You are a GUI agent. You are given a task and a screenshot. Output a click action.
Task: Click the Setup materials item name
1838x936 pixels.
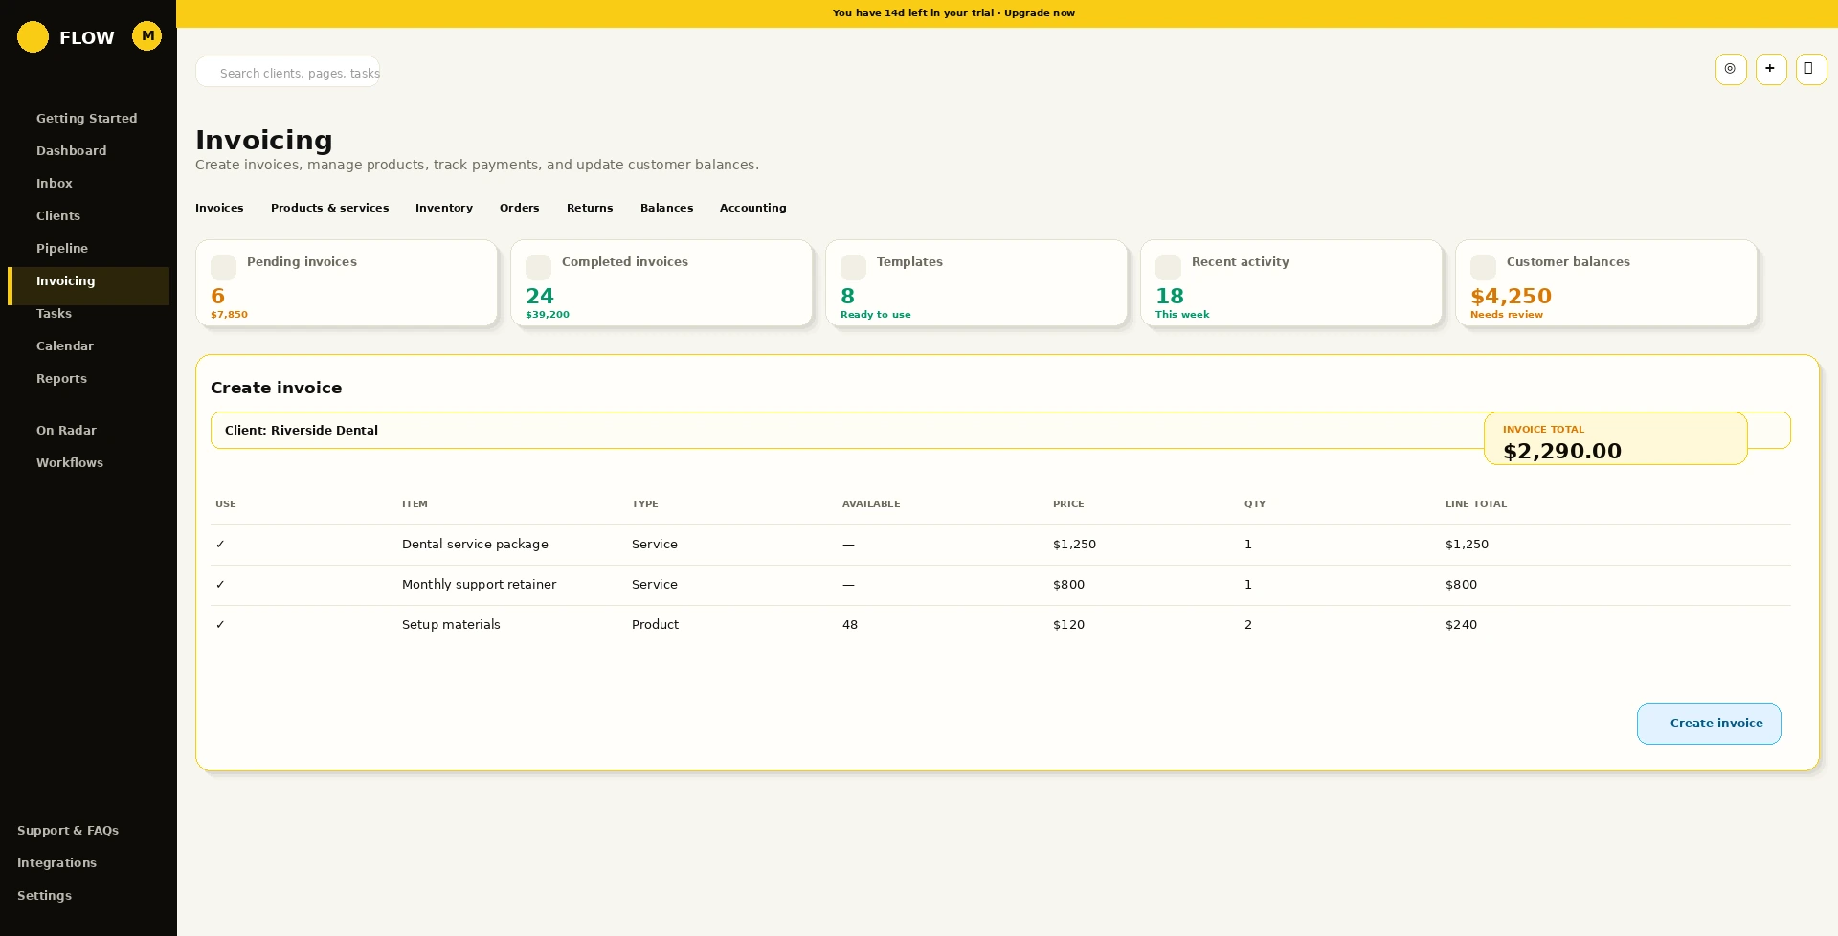tap(452, 625)
